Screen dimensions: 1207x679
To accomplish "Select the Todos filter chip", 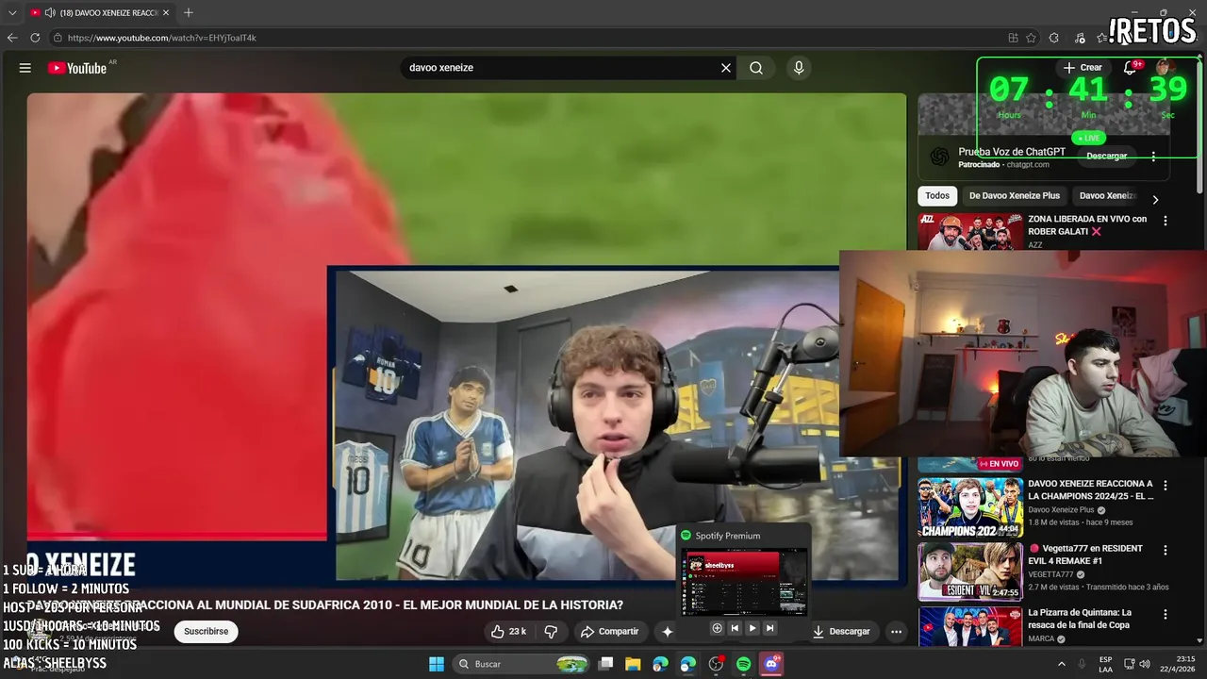I will pos(937,196).
